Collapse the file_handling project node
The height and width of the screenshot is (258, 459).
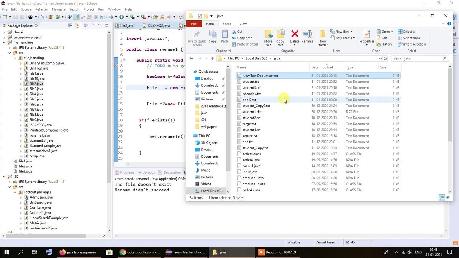coord(4,42)
